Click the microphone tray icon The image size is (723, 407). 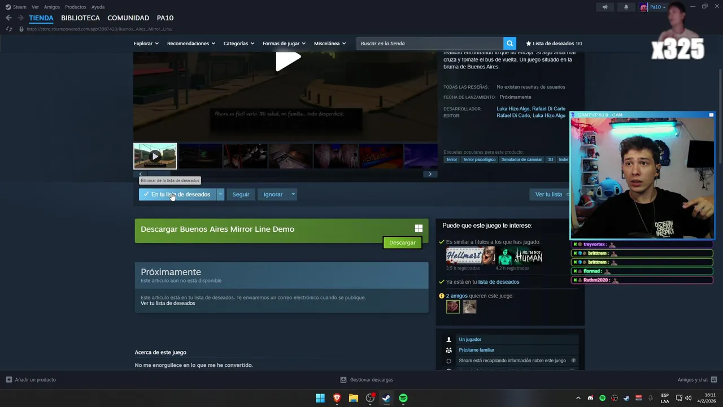[x=651, y=398]
